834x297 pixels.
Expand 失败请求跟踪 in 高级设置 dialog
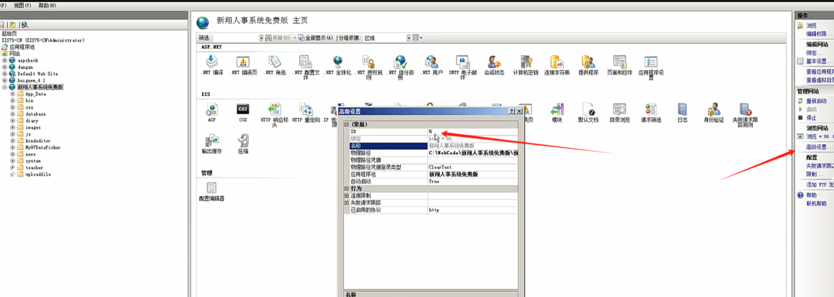pos(347,203)
